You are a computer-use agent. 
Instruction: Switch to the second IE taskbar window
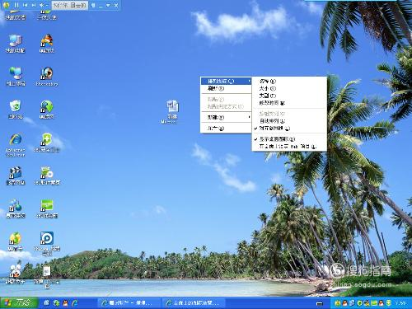click(194, 303)
